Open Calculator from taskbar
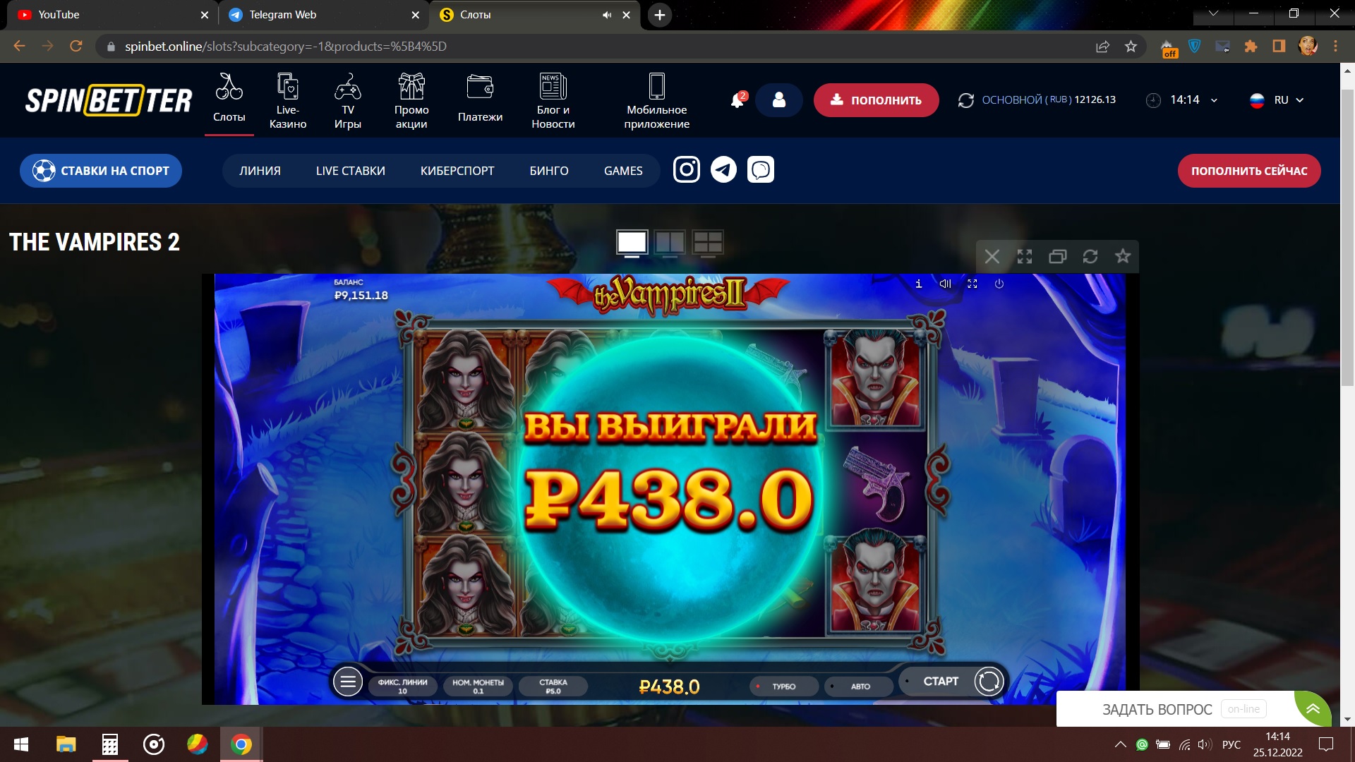1355x762 pixels. click(x=109, y=744)
